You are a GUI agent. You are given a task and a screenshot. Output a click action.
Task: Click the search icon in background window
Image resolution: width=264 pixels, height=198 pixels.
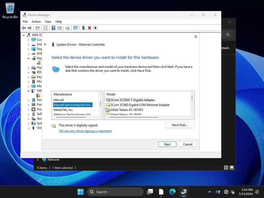point(228,35)
